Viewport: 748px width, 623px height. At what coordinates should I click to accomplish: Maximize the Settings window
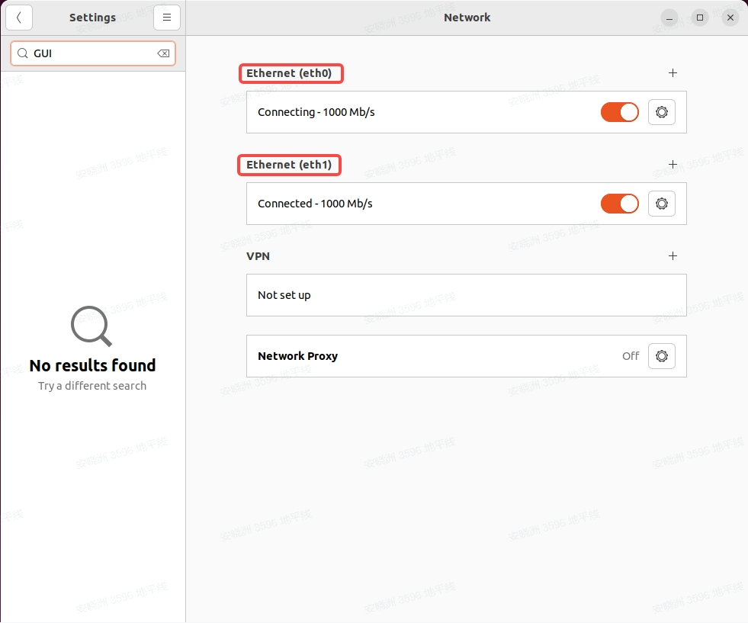pos(700,18)
